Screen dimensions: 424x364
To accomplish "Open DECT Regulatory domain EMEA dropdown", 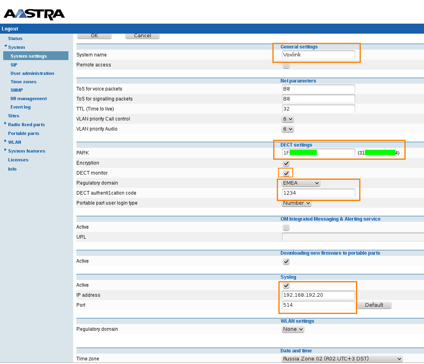I will [301, 183].
